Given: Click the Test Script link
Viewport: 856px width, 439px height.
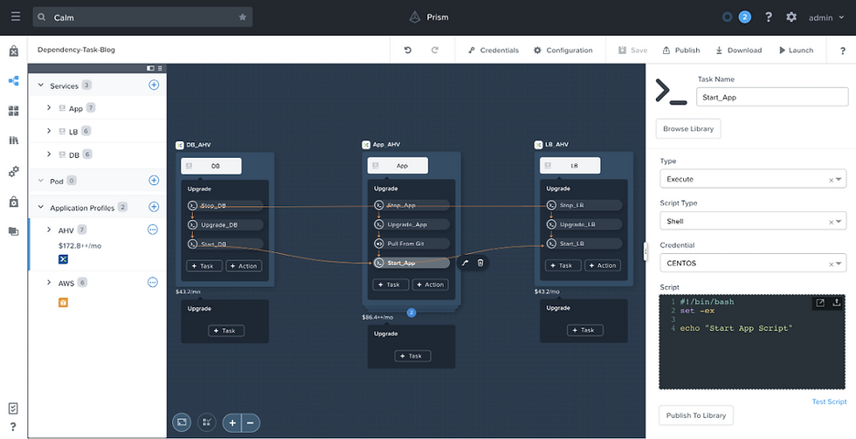Looking at the screenshot, I should pos(829,402).
